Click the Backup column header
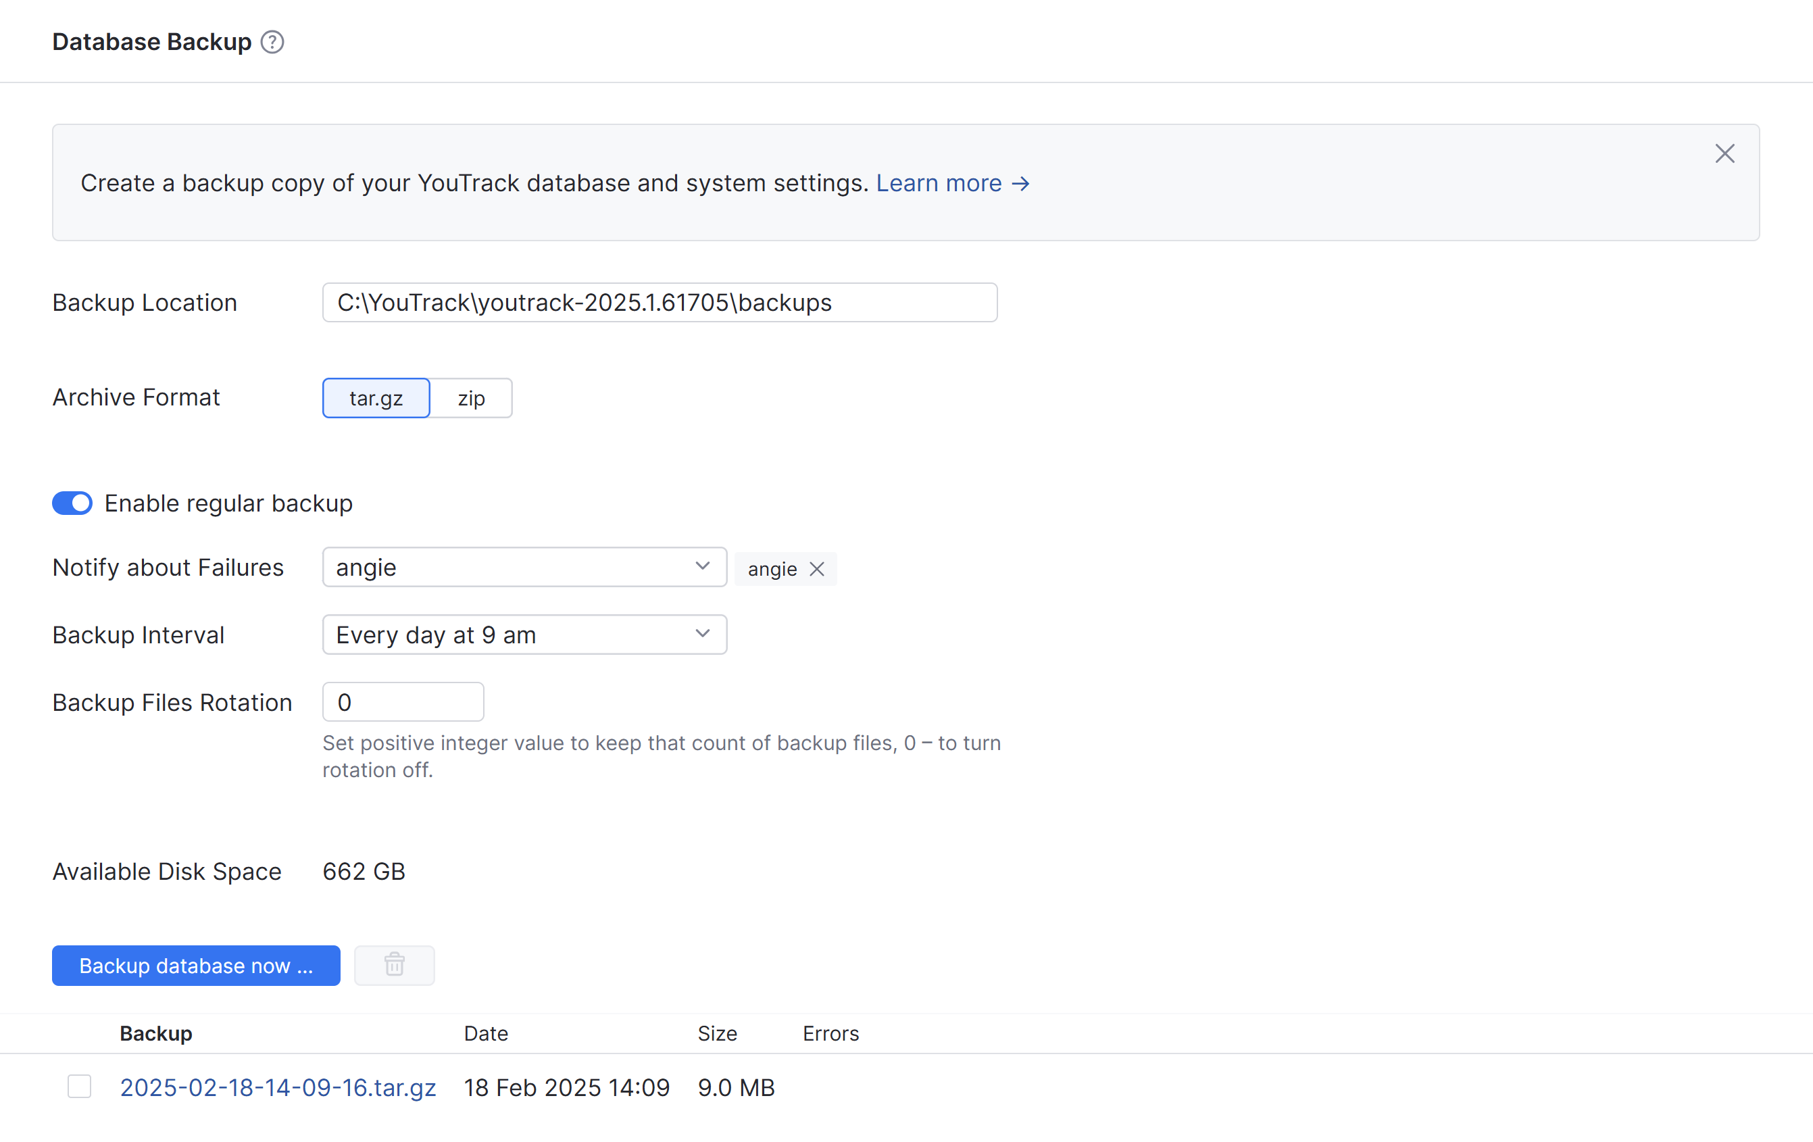The height and width of the screenshot is (1142, 1813). click(156, 1033)
